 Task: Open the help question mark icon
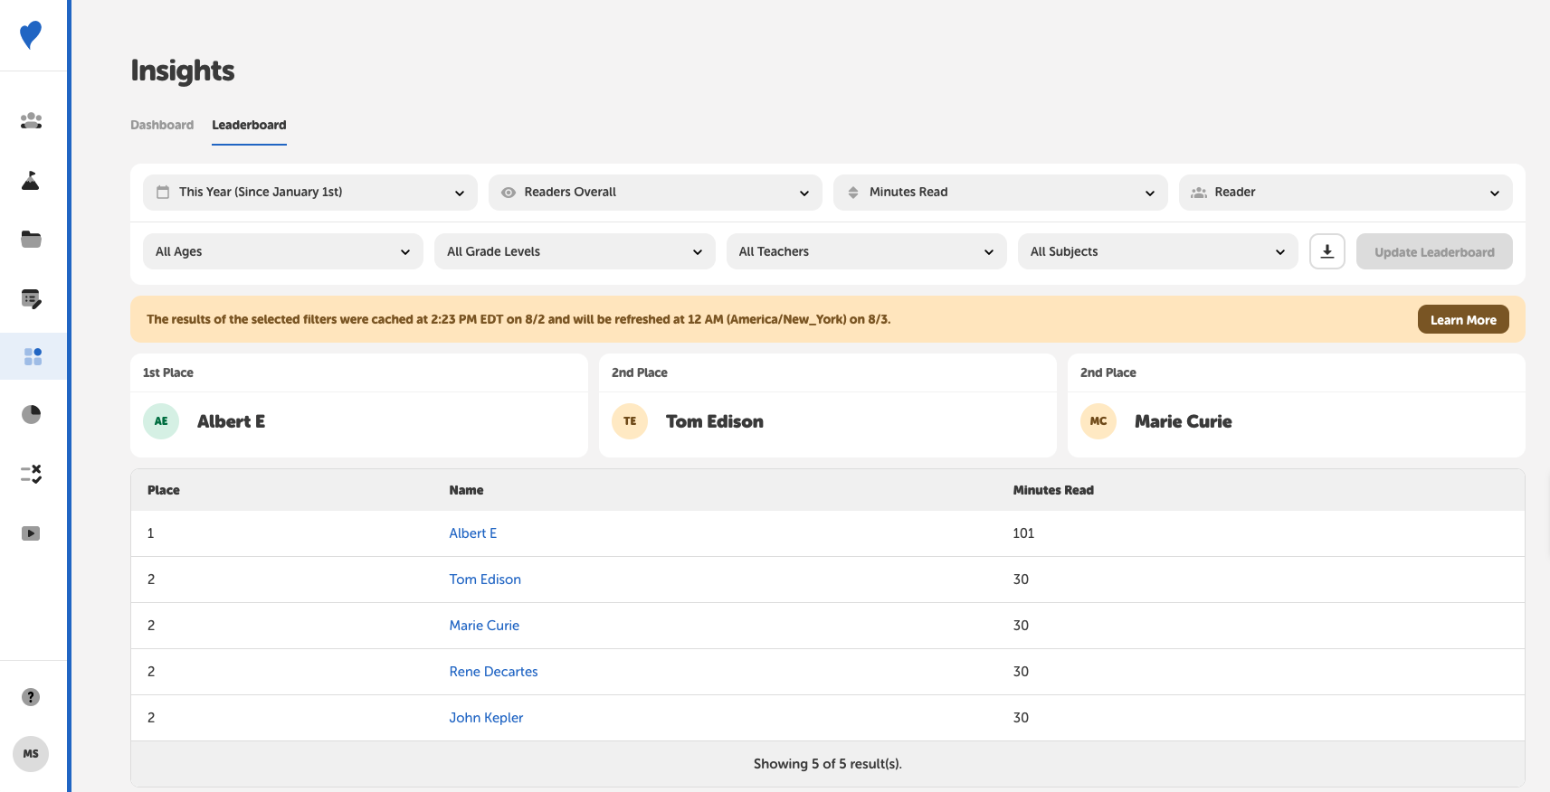[x=31, y=697]
